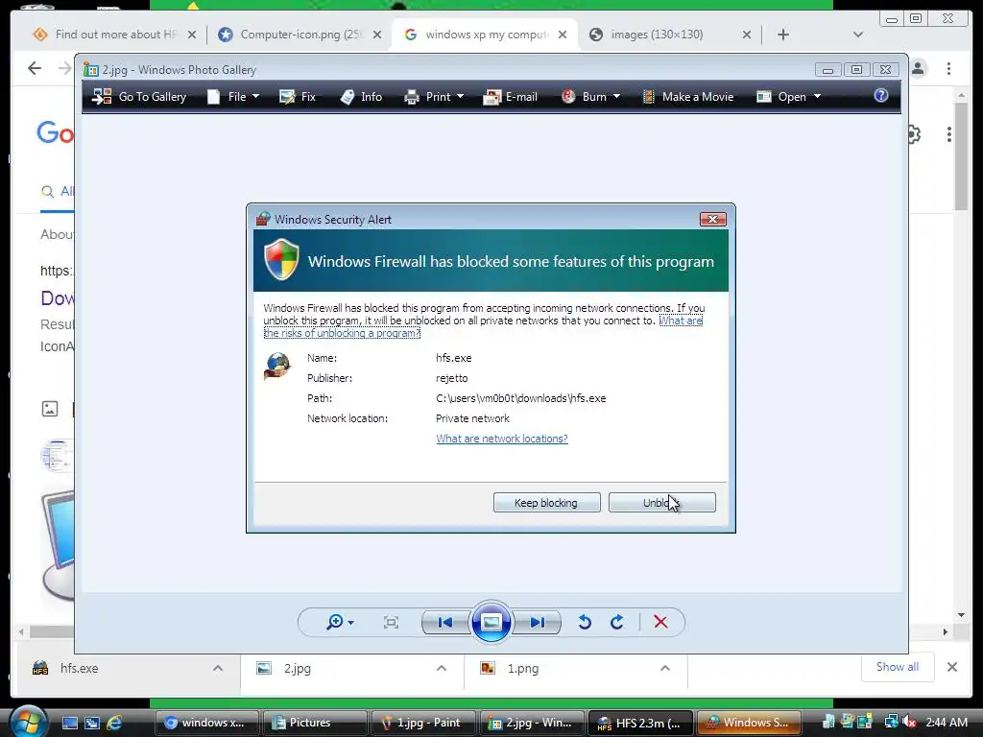Click Make a Movie button
The width and height of the screenshot is (983, 737).
point(687,97)
